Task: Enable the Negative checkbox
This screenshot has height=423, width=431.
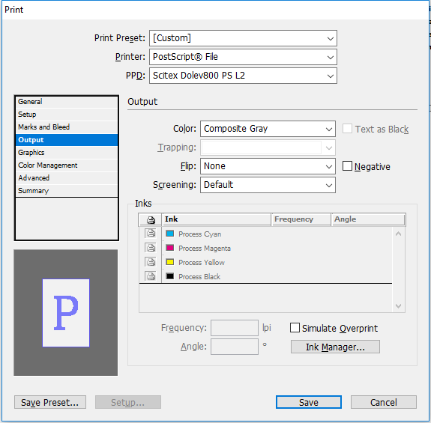Action: click(347, 166)
